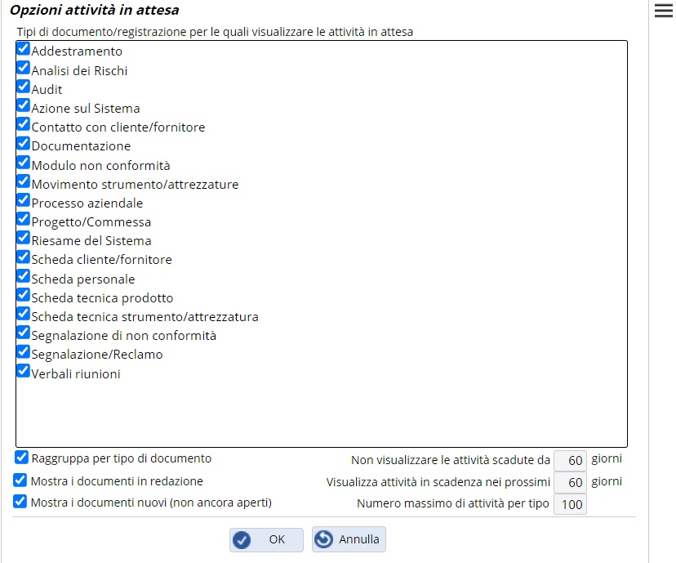Uncheck Azione sul Sistema
Viewport: 676px width, 563px height.
tap(24, 106)
